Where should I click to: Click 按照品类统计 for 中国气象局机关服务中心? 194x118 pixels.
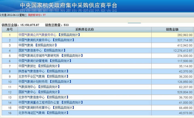coord(63,40)
